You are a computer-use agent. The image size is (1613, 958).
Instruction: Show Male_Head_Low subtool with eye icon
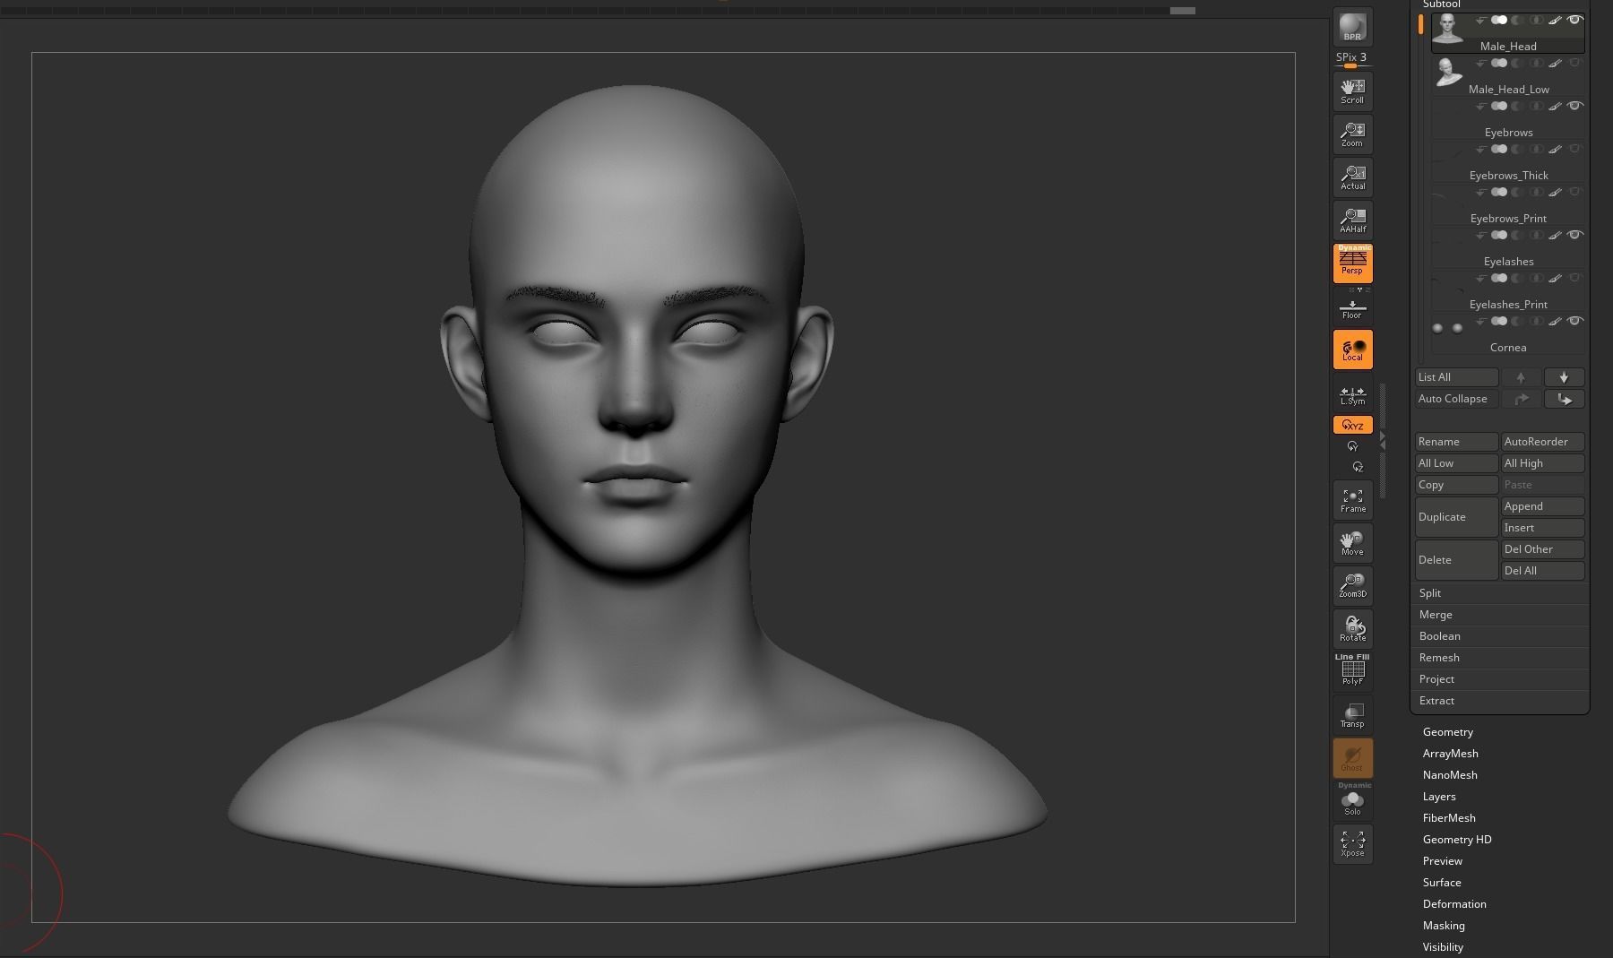(x=1574, y=63)
